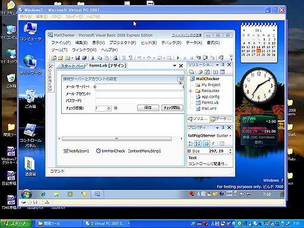The image size is (304, 228).
Task: Click the Open File toolbar icon
Action: click(61, 58)
